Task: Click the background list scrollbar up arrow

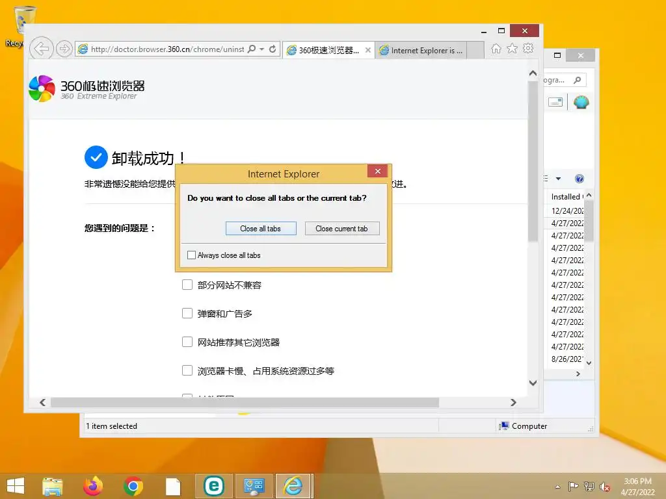Action: [x=589, y=195]
